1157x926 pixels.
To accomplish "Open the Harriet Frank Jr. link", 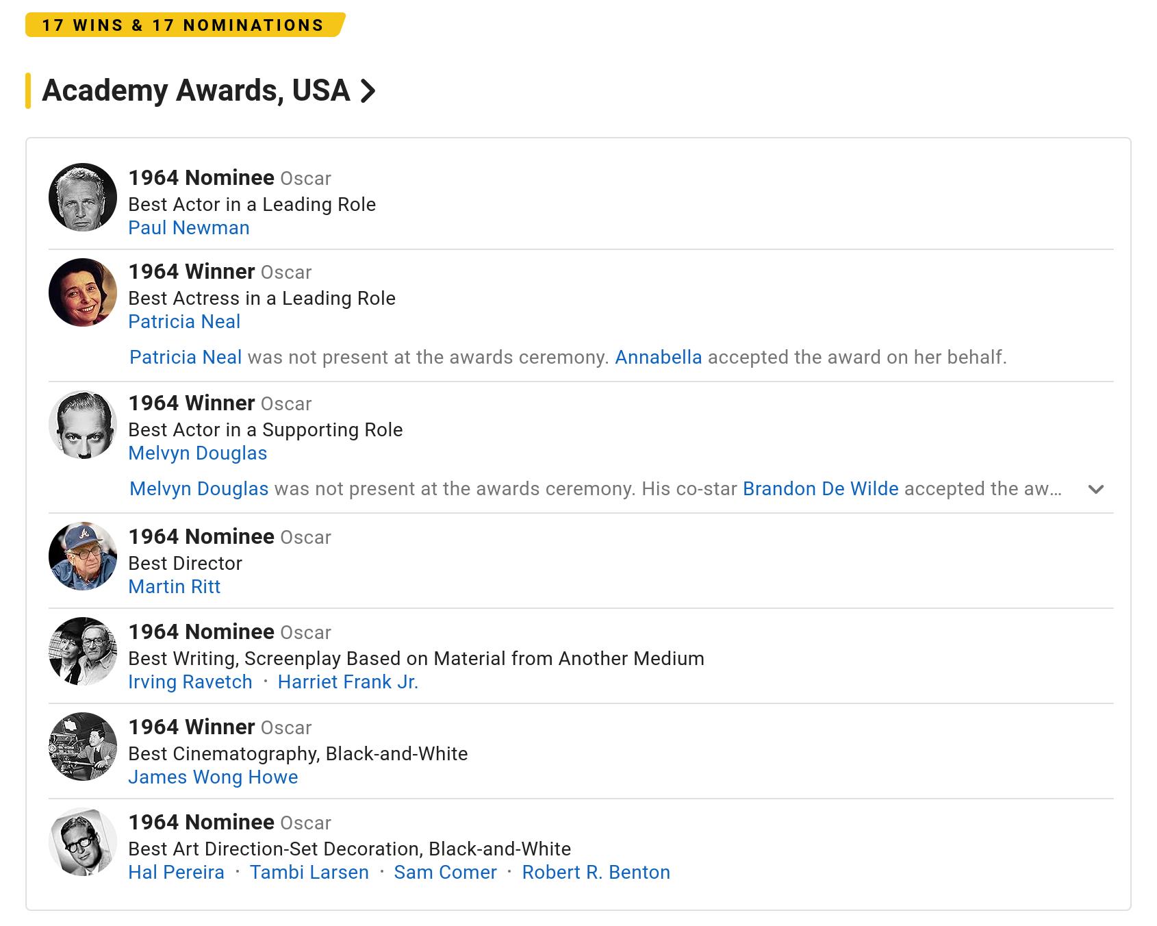I will pos(348,682).
